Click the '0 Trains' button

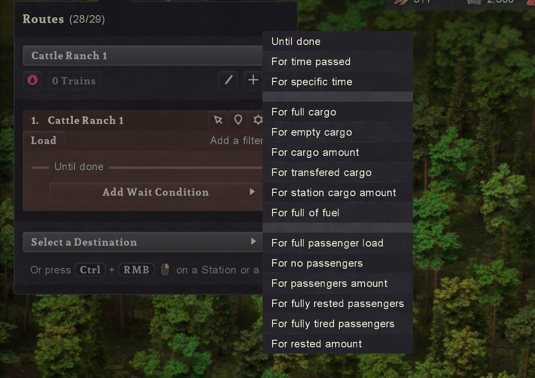tap(74, 81)
